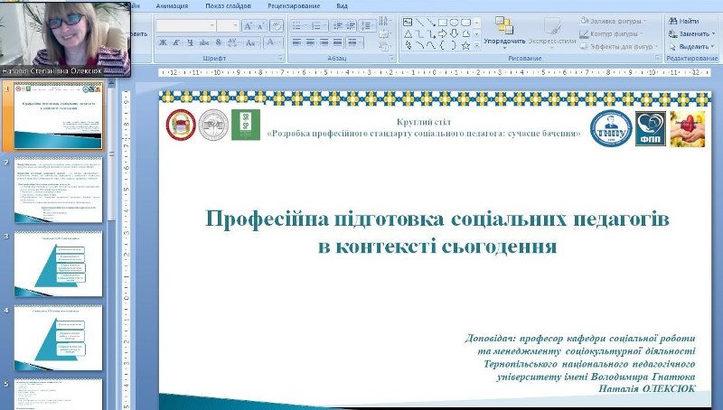This screenshot has width=723, height=410.
Task: Select the Right Brace shape
Action: (x=455, y=45)
